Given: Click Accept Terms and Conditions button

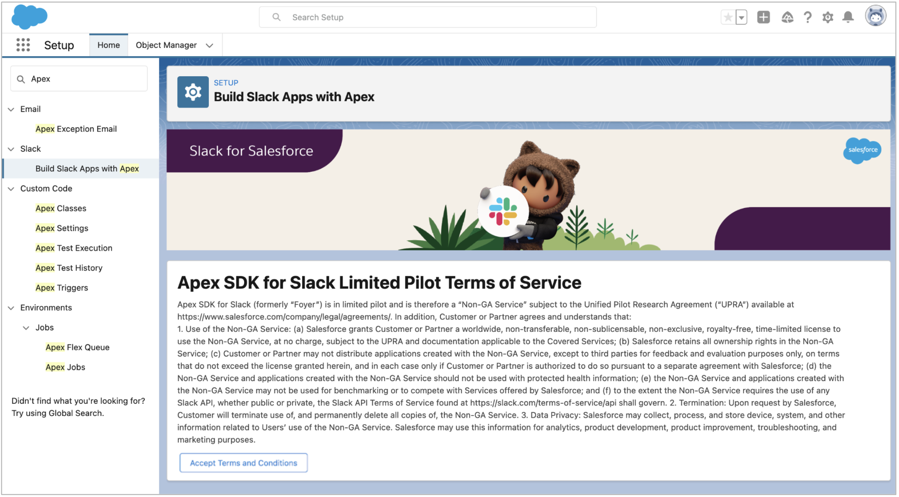Looking at the screenshot, I should click(243, 463).
